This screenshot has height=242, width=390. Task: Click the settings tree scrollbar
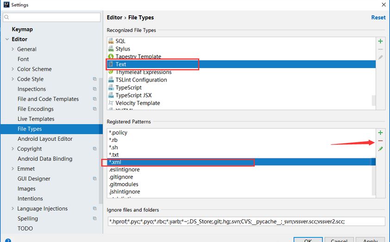(101, 141)
